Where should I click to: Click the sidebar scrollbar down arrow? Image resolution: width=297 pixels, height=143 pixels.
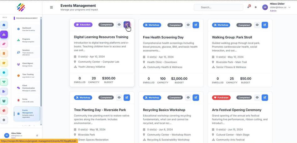41,125
